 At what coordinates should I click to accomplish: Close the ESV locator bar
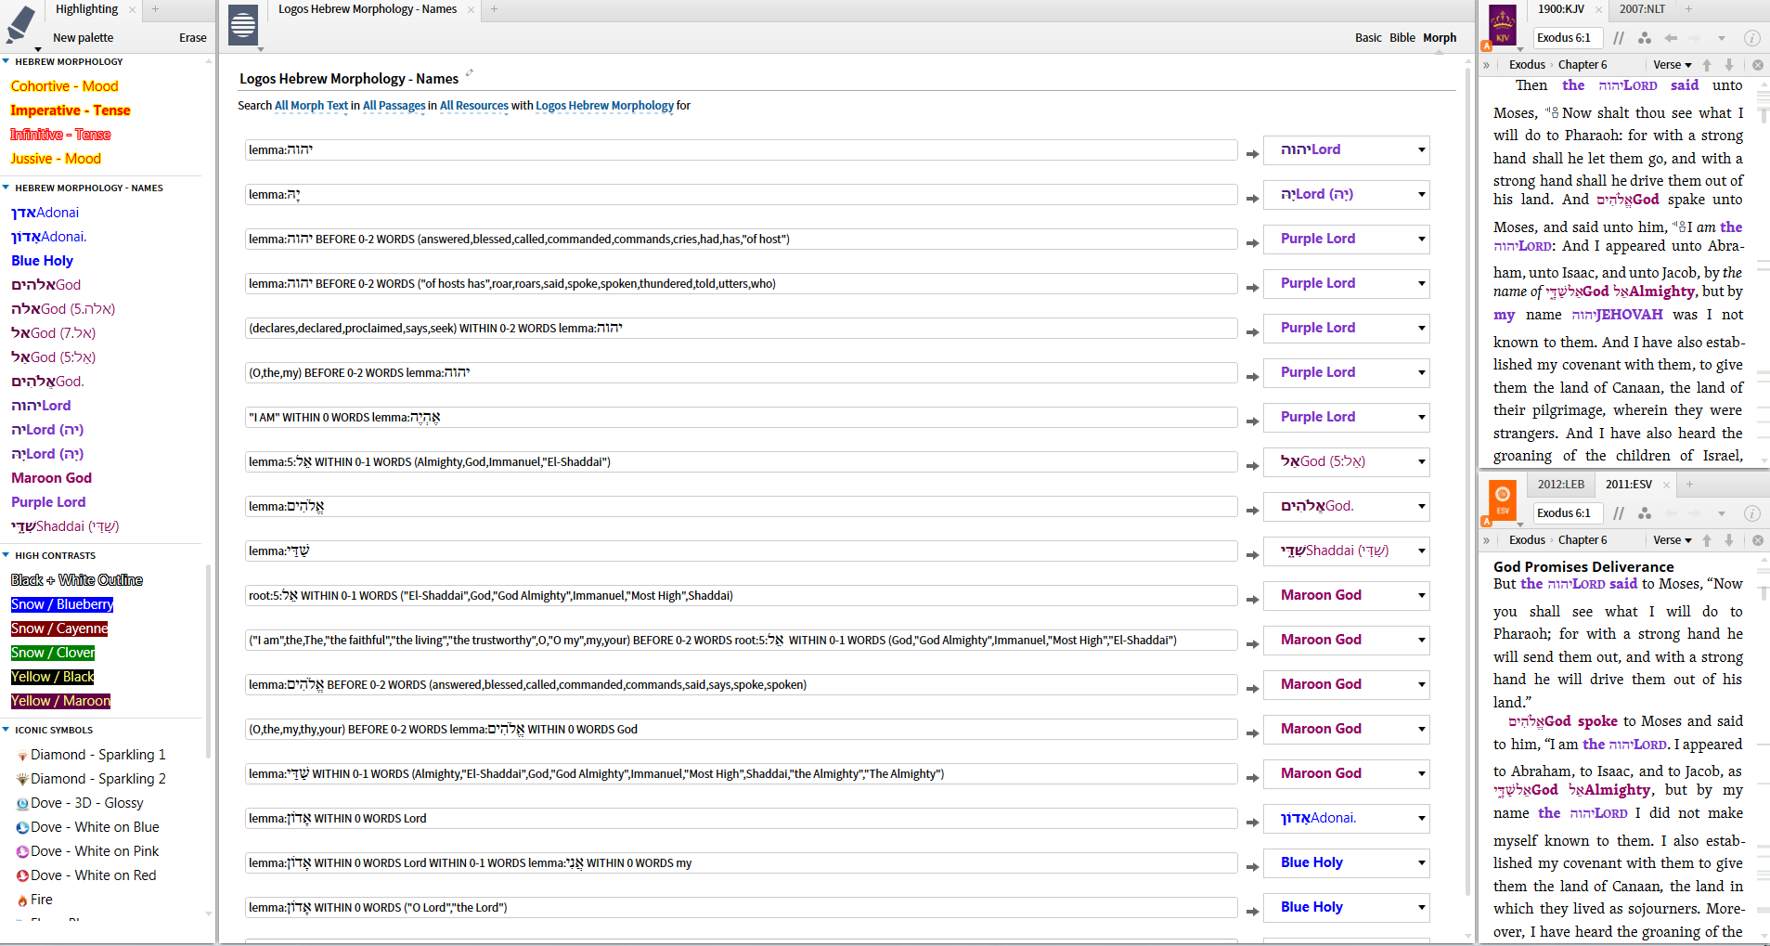point(1757,540)
